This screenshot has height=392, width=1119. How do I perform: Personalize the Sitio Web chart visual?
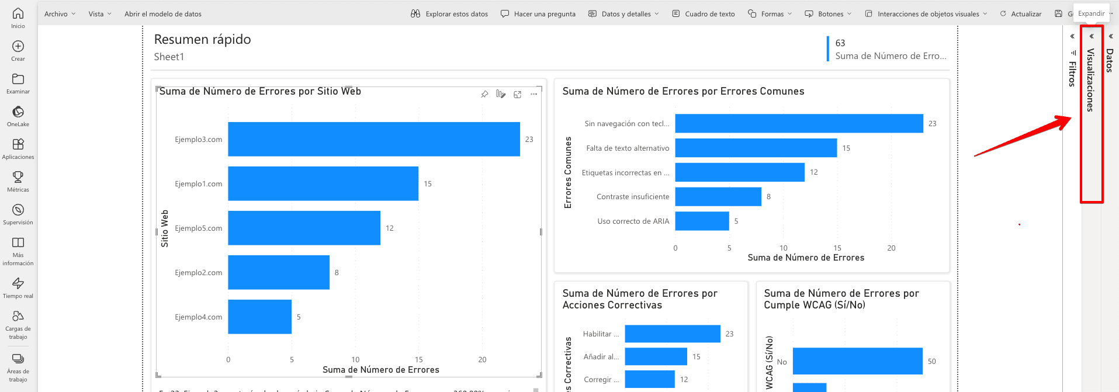(x=501, y=94)
